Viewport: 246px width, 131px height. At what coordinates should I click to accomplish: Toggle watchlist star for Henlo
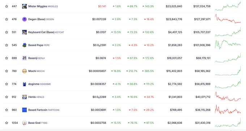7,97
